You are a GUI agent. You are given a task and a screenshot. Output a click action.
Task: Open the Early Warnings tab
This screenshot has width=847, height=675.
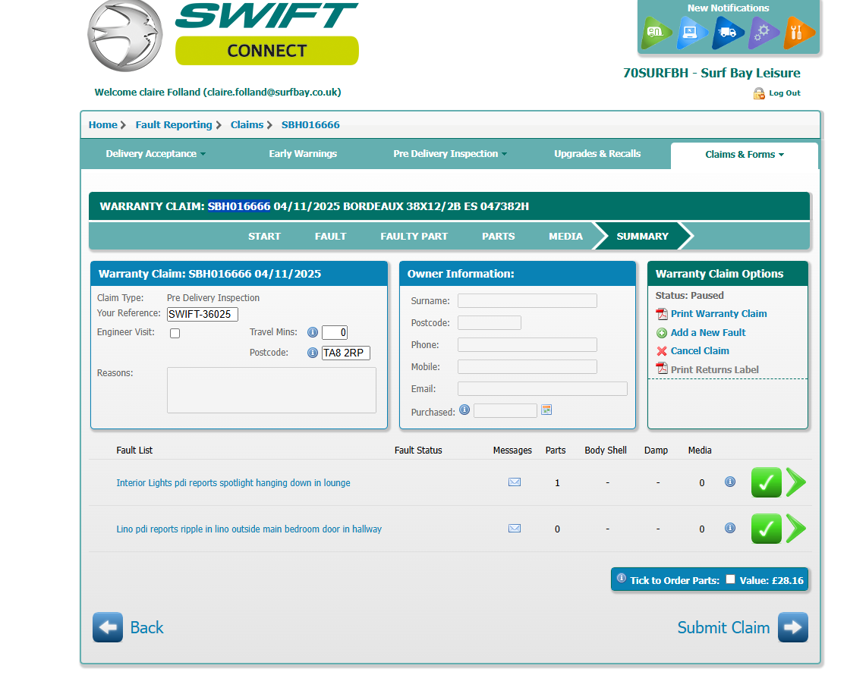[x=303, y=154]
